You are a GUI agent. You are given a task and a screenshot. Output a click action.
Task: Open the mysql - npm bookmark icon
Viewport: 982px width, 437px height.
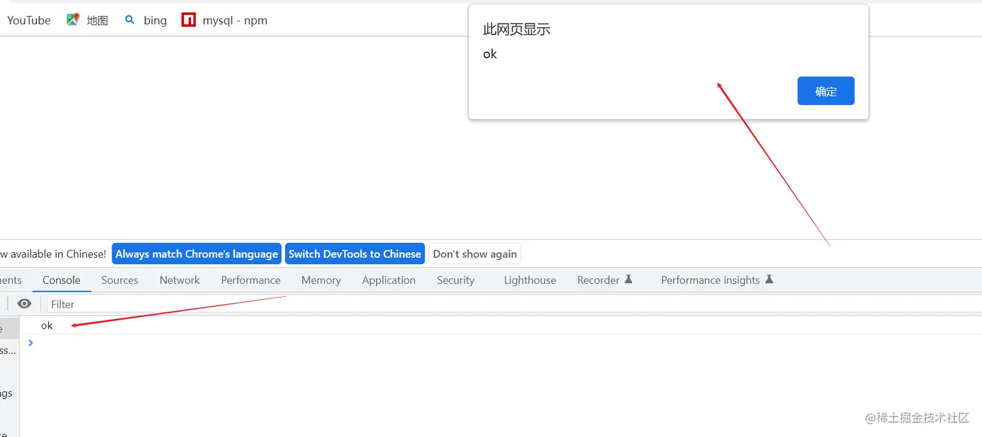coord(188,19)
